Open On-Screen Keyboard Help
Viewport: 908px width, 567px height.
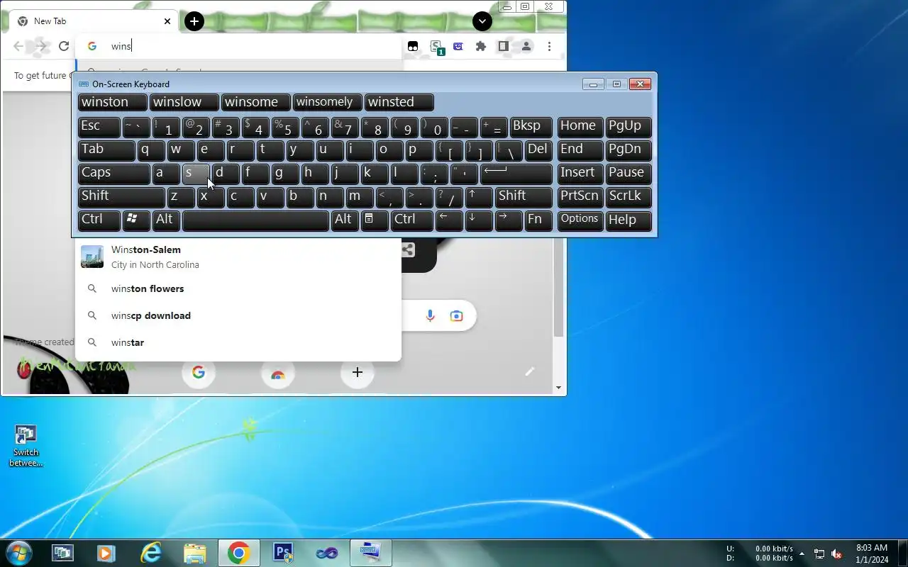(629, 221)
